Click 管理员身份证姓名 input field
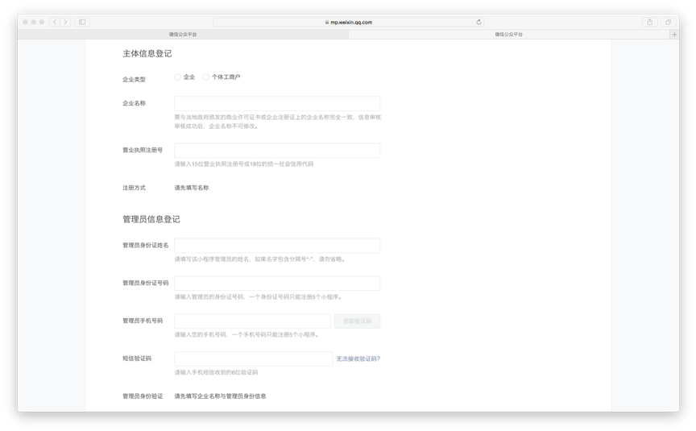Screen dimensions: 696x431 277,246
